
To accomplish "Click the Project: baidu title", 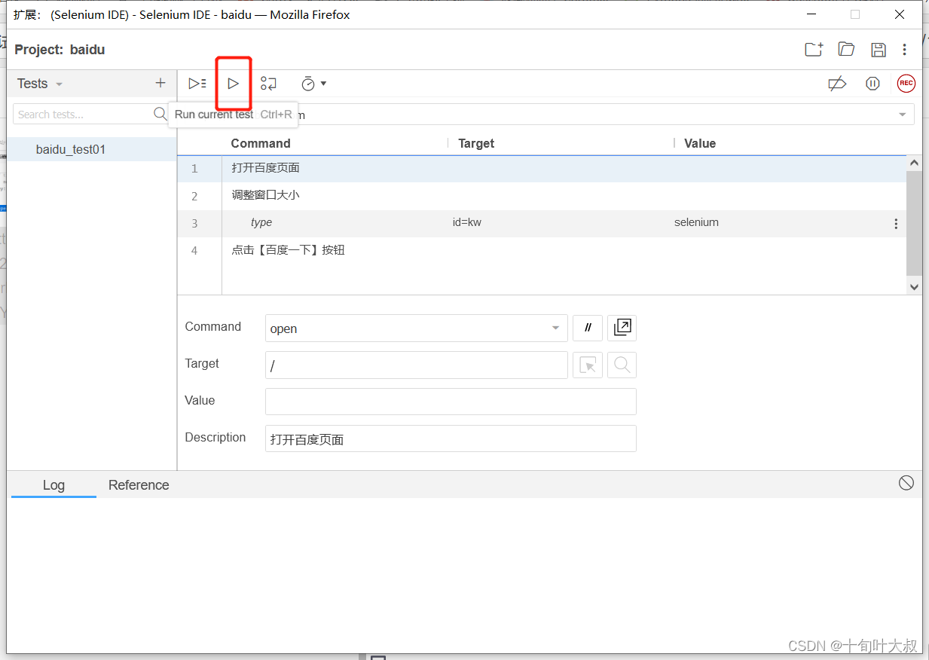I will tap(60, 50).
